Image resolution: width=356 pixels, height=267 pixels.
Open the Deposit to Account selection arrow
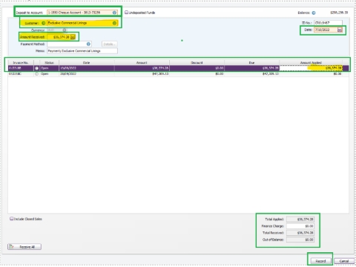[114, 13]
